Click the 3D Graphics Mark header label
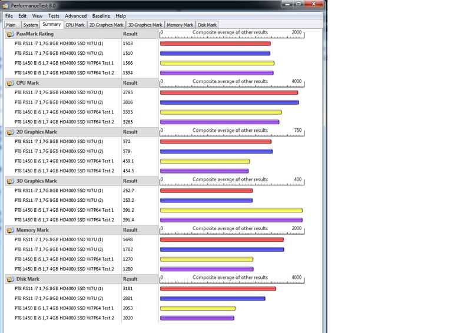The width and height of the screenshot is (471, 333). pos(37,181)
